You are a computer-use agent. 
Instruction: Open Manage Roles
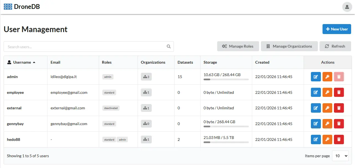point(238,46)
